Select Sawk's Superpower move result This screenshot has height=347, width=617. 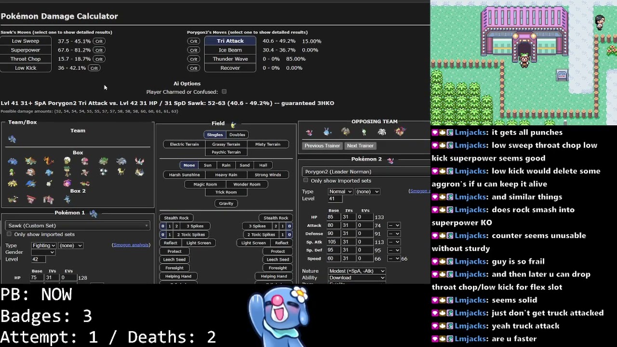click(x=26, y=50)
